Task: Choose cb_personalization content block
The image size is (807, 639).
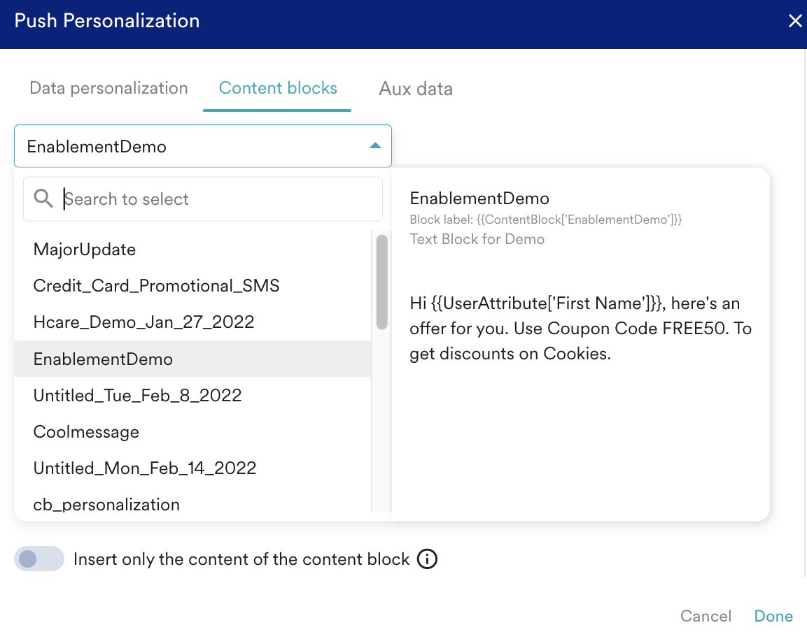Action: coord(106,505)
